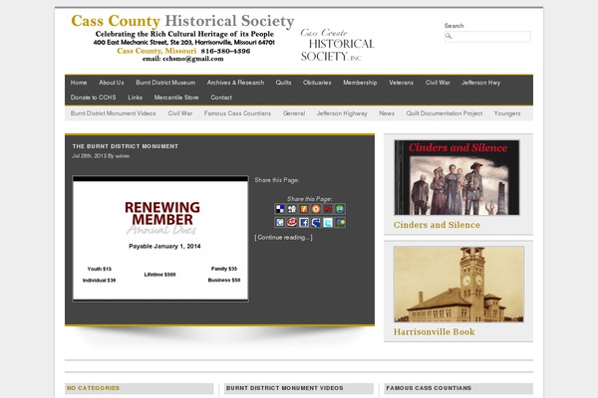This screenshot has width=598, height=398.
Task: Click the No Categories footer heading
Action: pos(93,388)
